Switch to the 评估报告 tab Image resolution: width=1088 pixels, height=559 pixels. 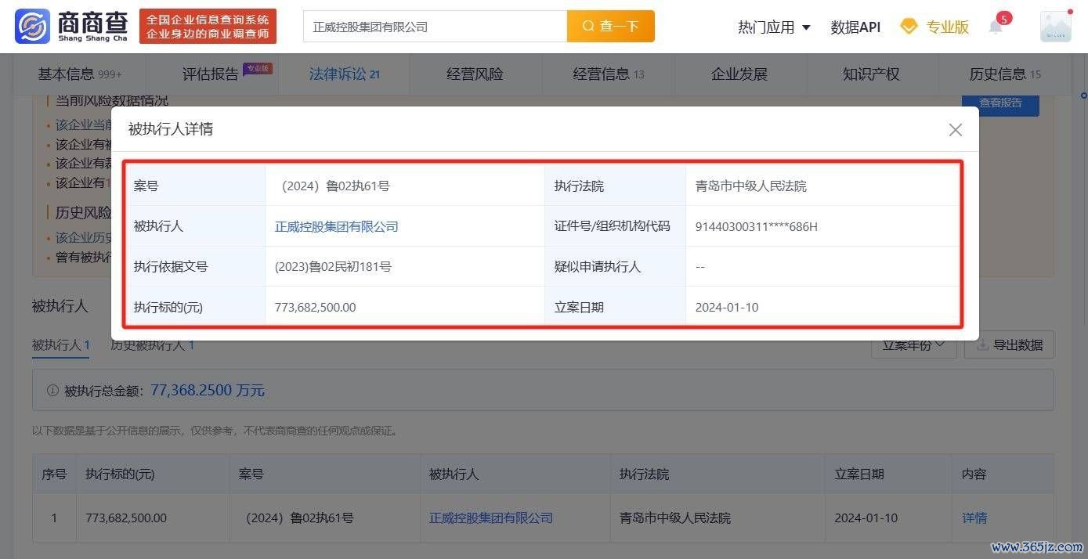(211, 74)
